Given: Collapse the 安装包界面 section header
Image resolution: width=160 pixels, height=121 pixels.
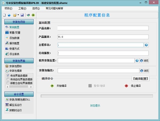Looking at the screenshot, I should coord(19,61).
